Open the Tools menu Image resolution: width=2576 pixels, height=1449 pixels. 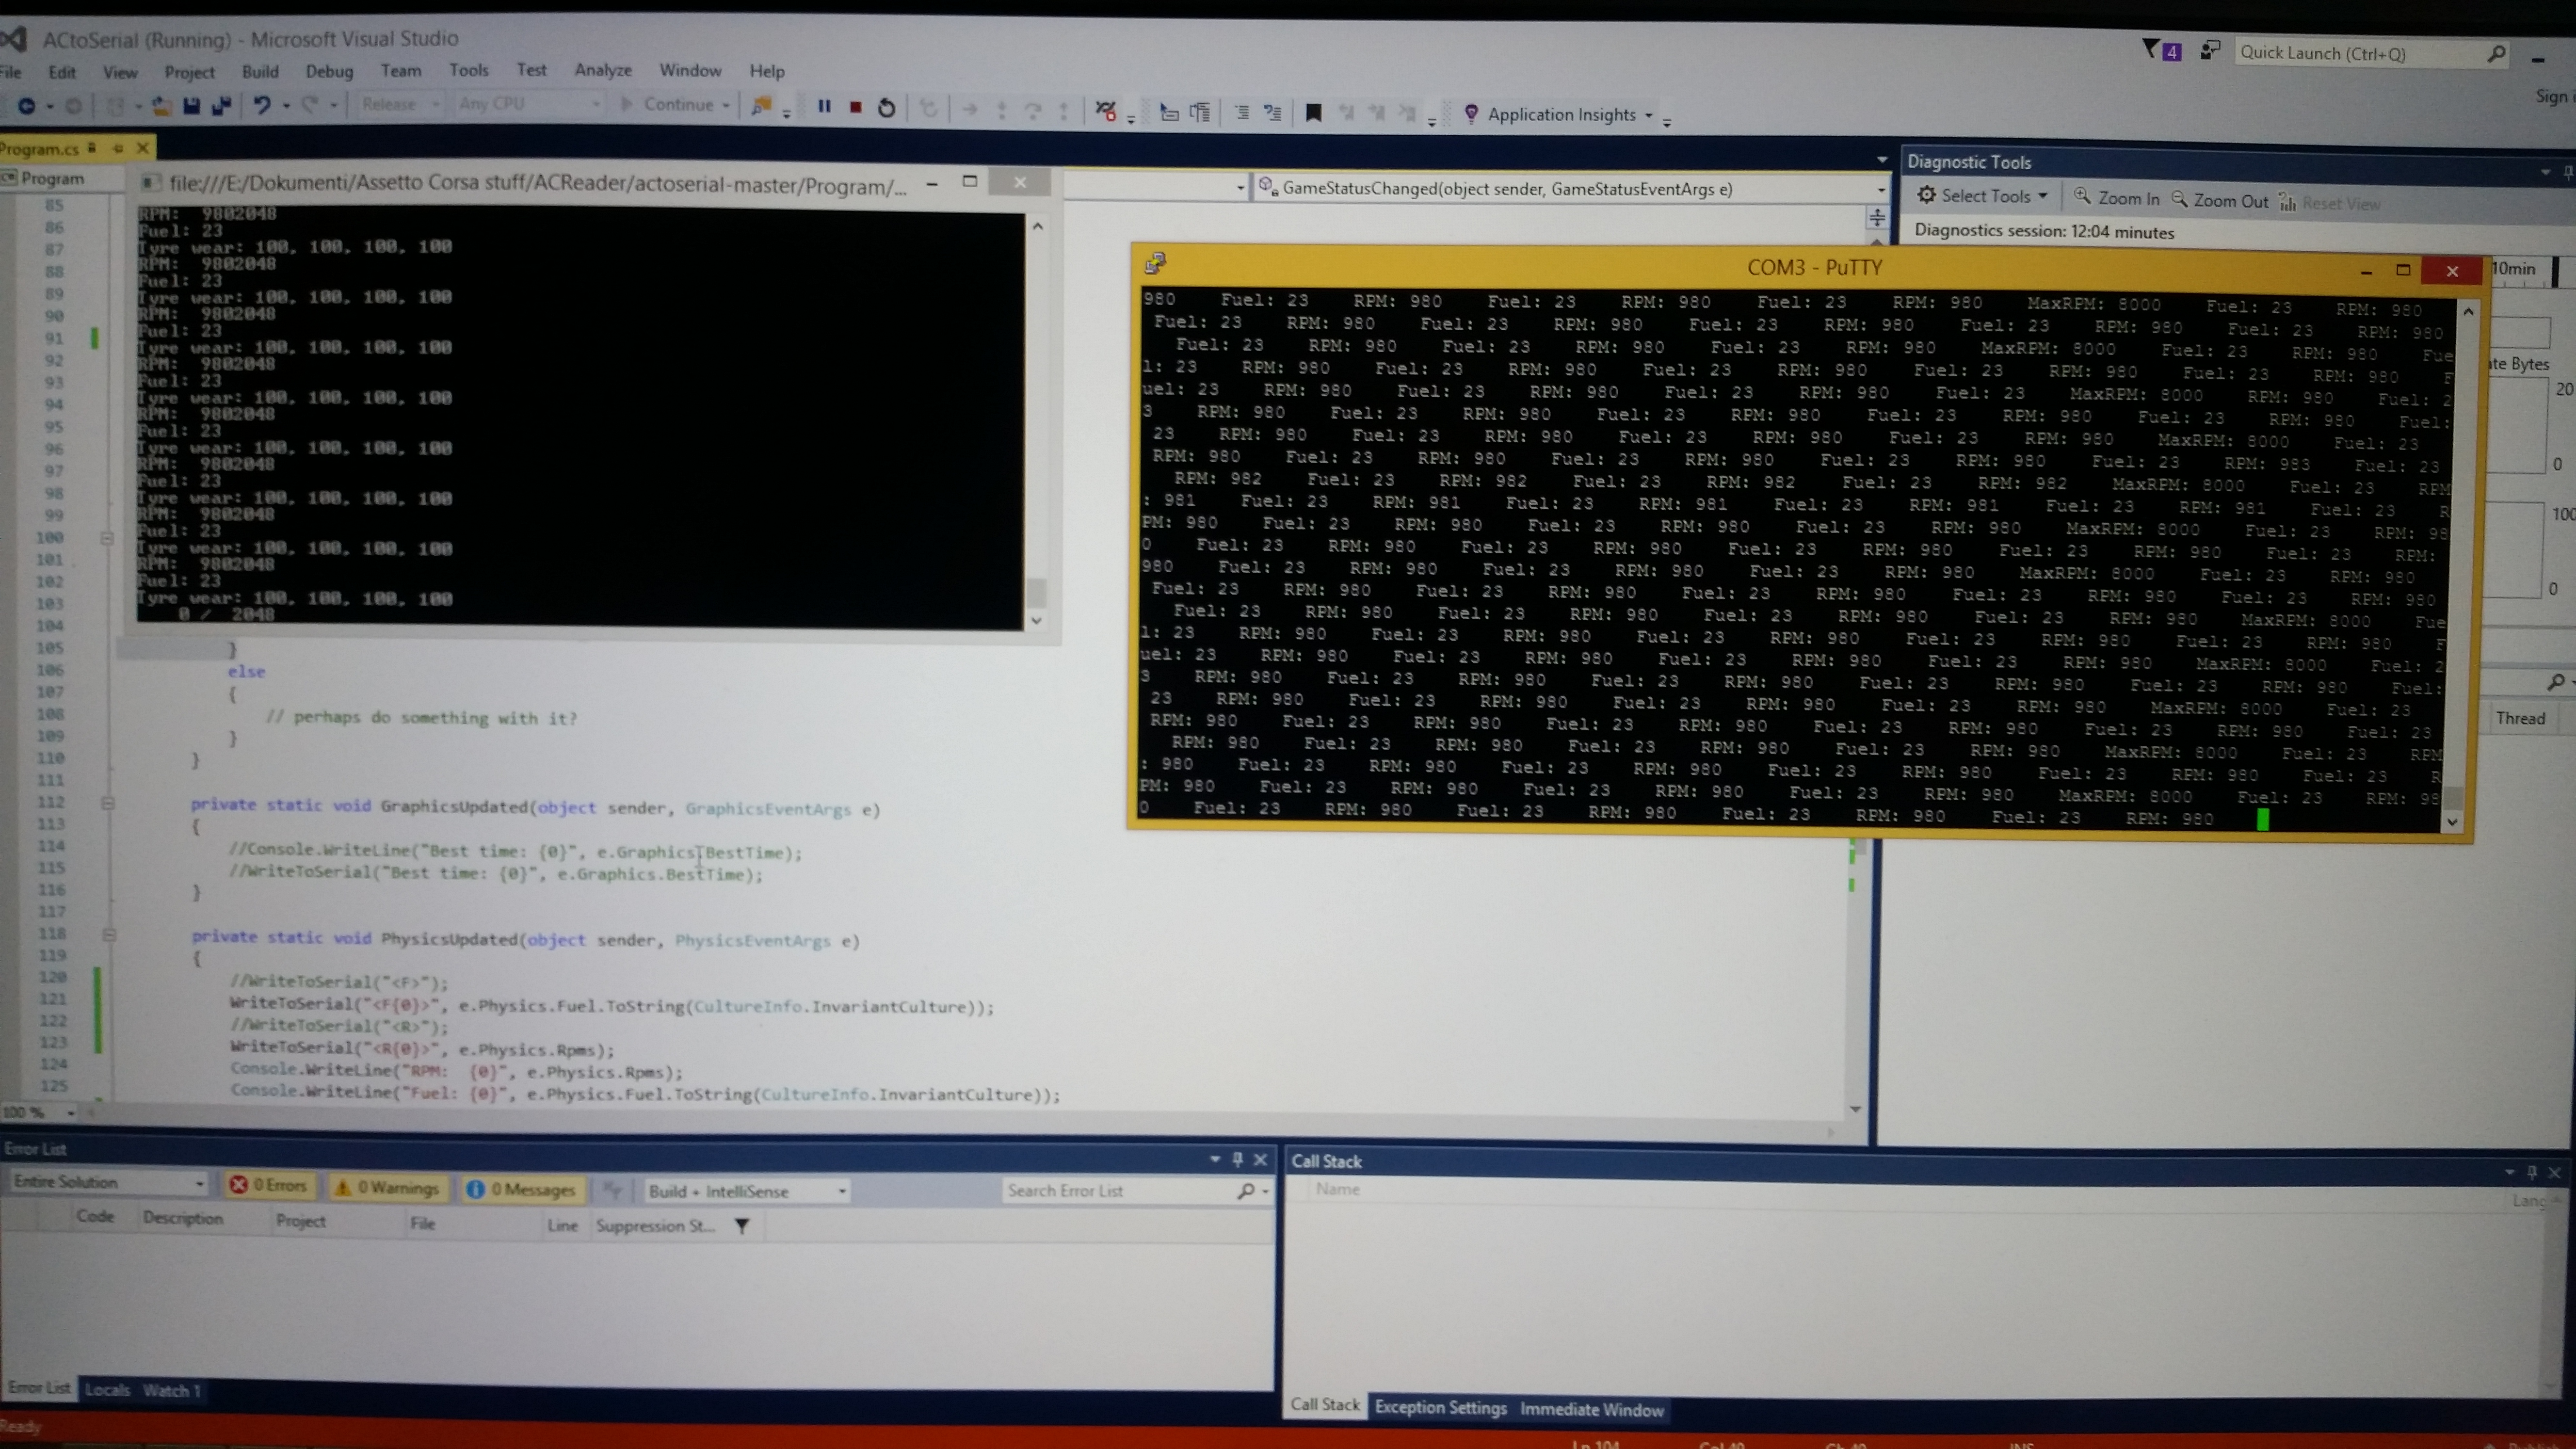pyautogui.click(x=469, y=70)
